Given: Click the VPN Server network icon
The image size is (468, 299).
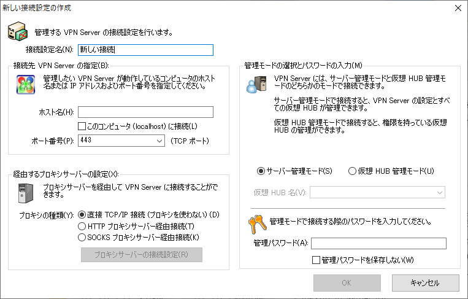Looking at the screenshot, I should pyautogui.click(x=25, y=83).
